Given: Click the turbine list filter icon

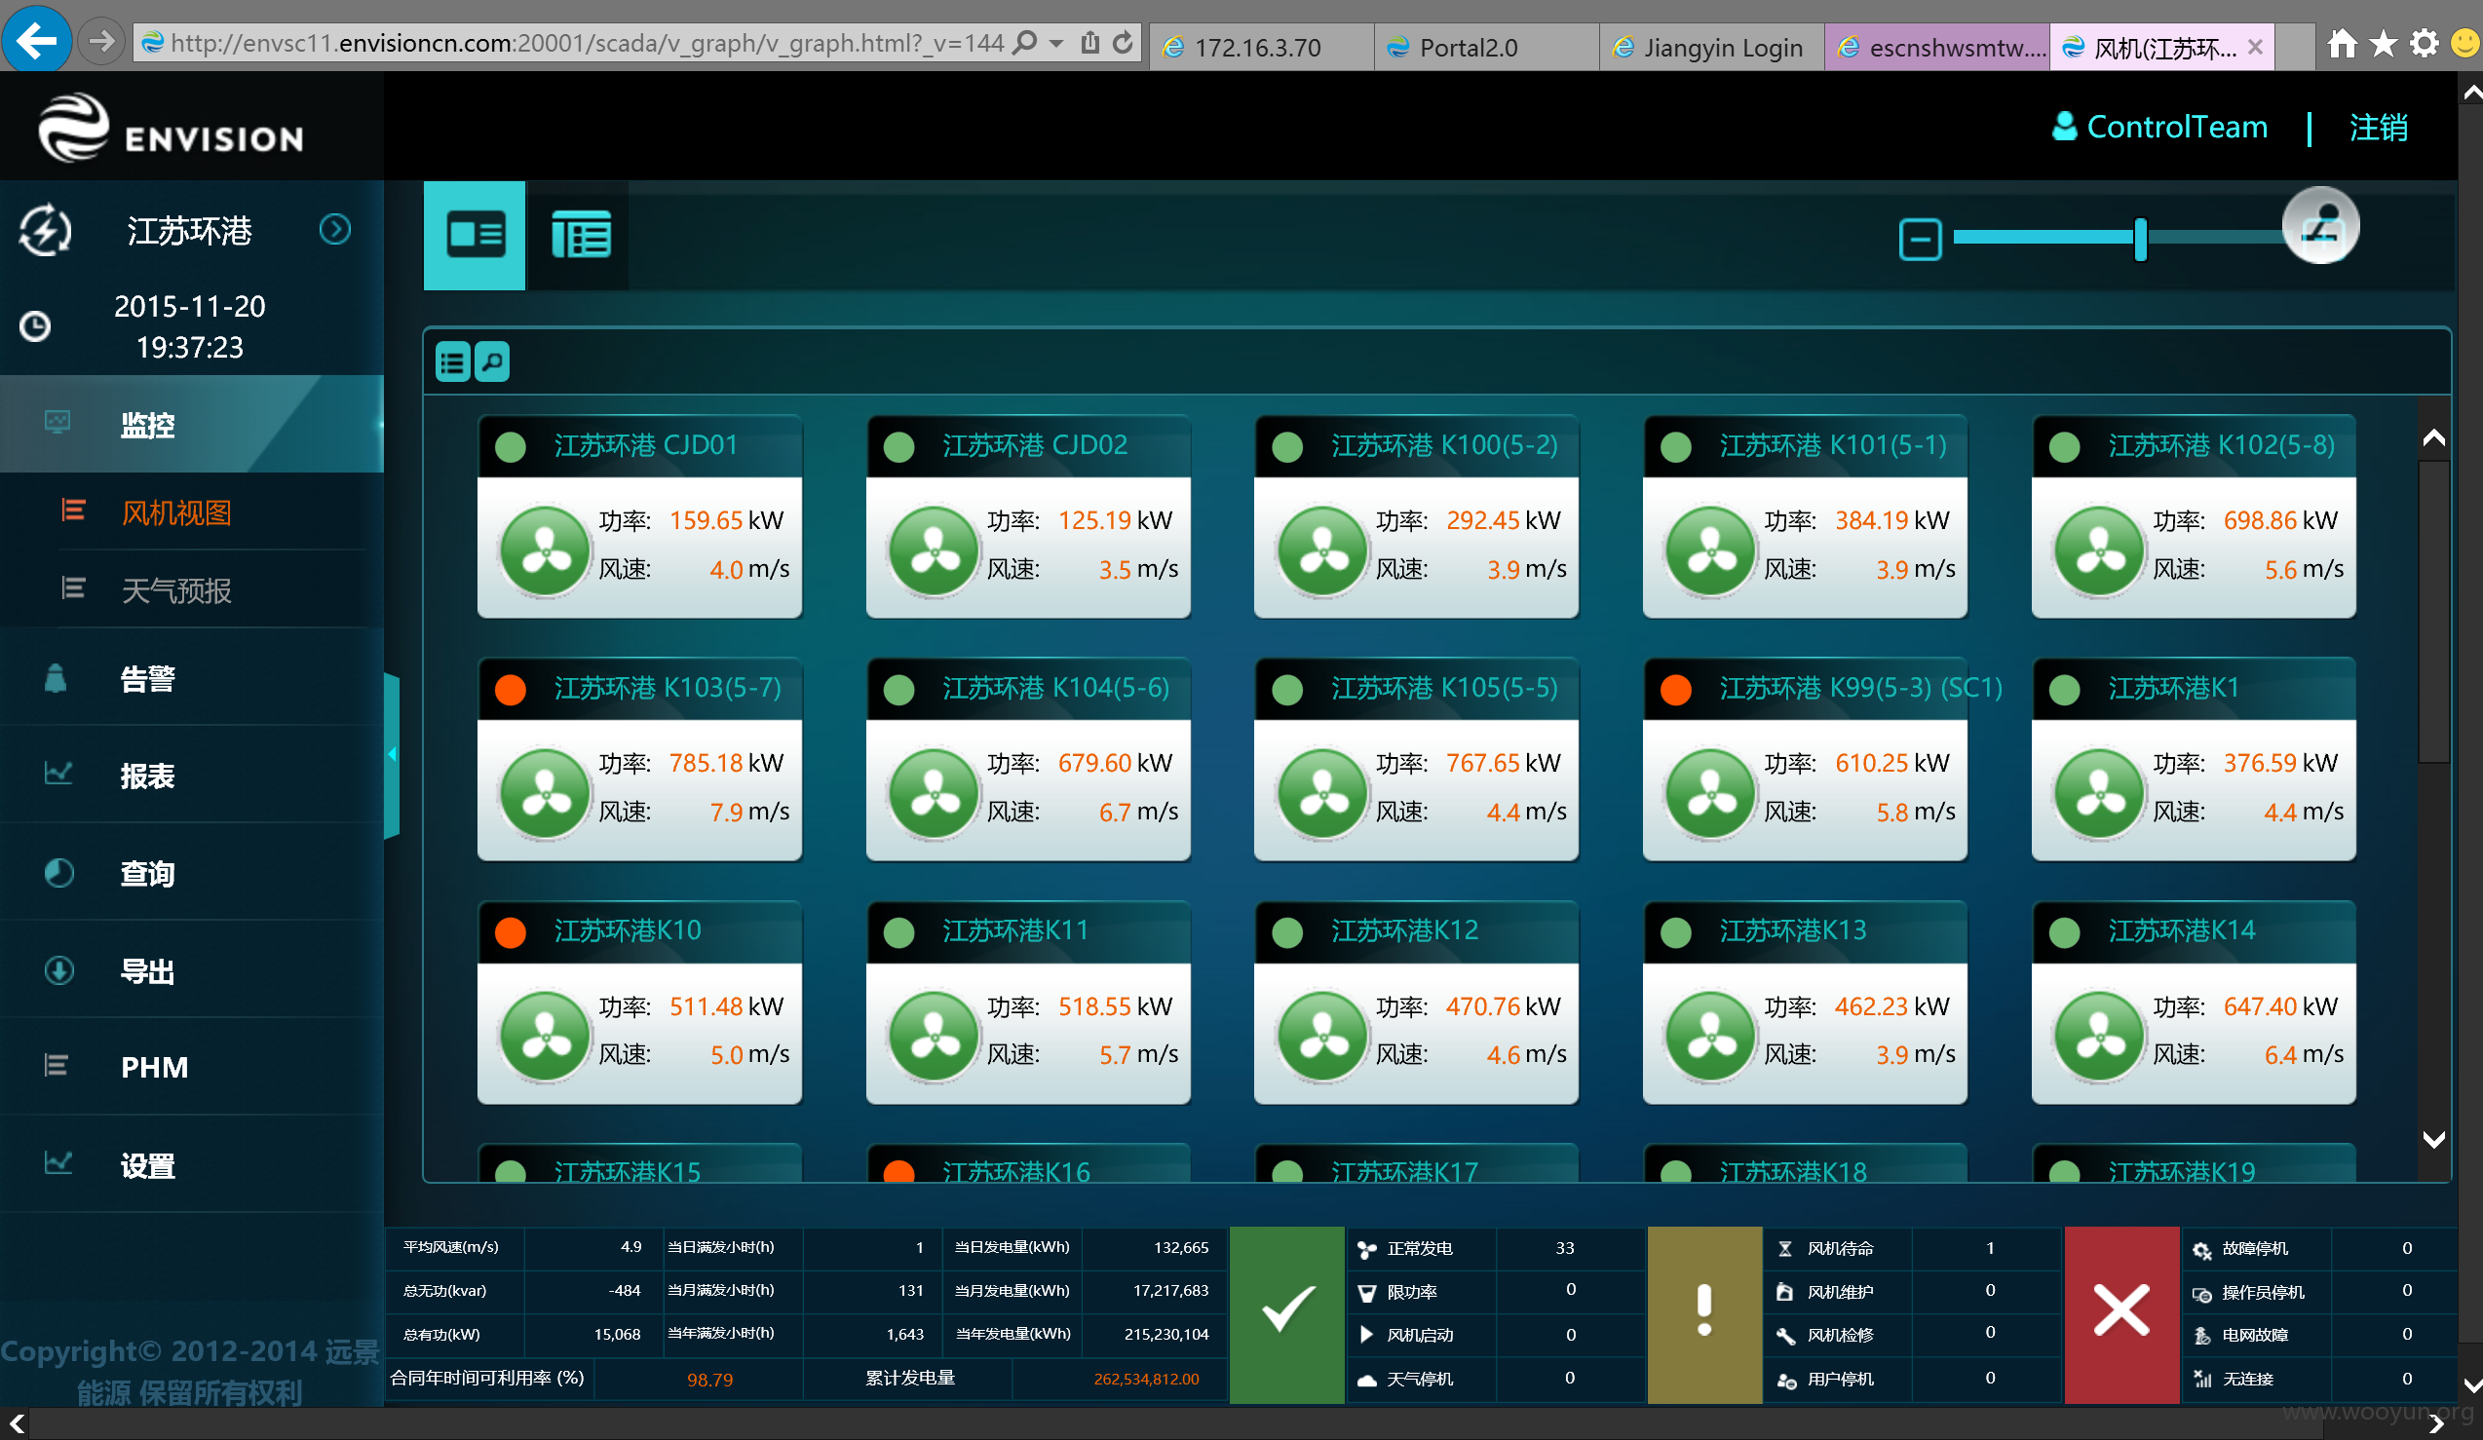Looking at the screenshot, I should click(452, 362).
